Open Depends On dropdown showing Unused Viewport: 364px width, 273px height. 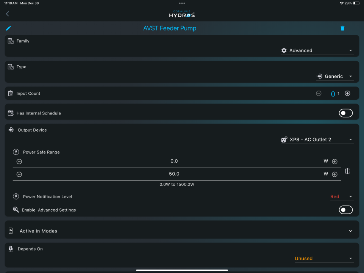[x=323, y=259]
